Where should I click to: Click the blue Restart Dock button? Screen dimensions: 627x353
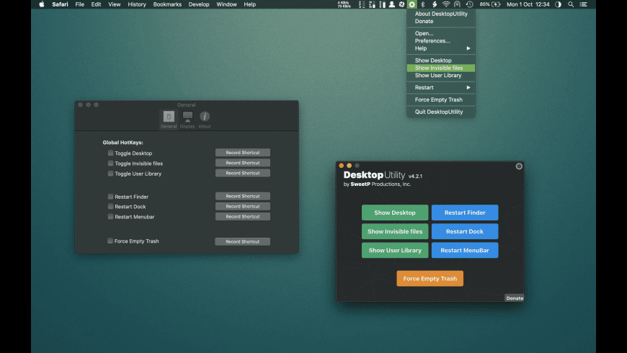pos(465,231)
